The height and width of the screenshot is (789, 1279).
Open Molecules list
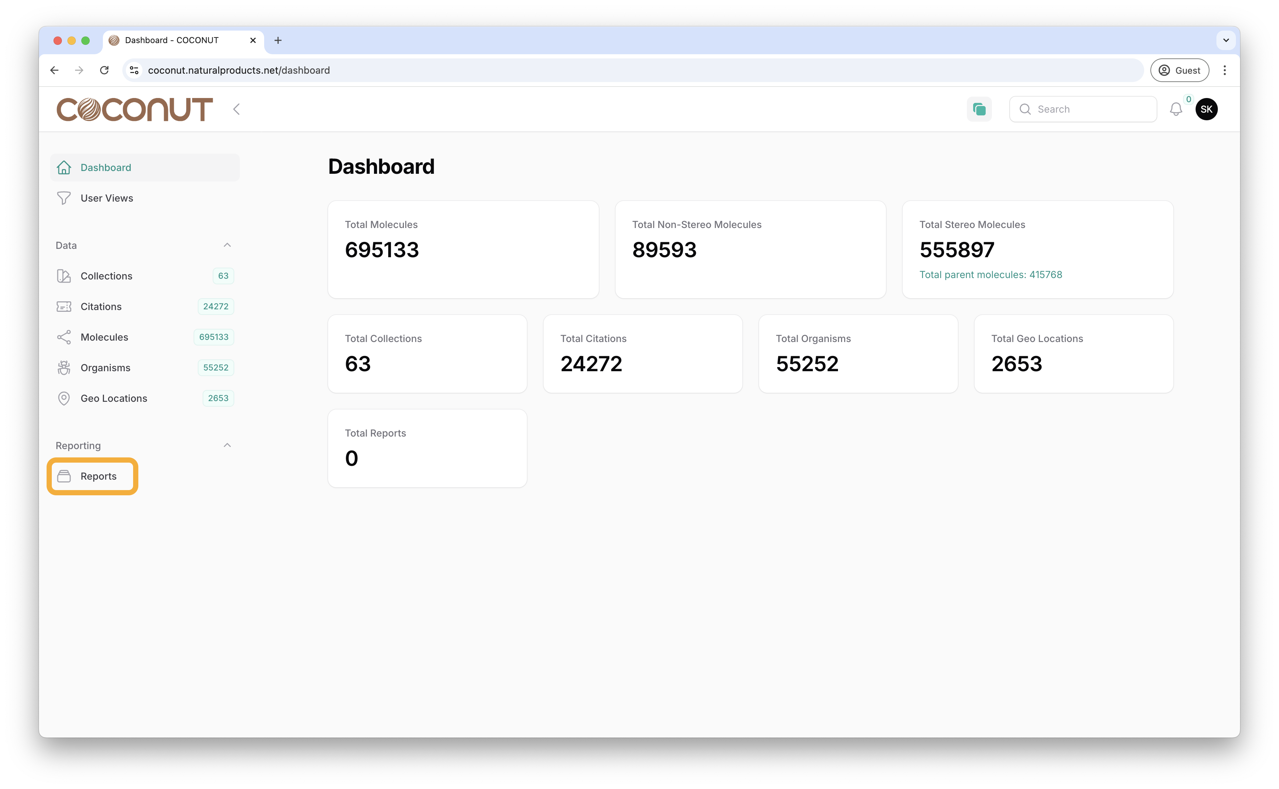coord(145,337)
